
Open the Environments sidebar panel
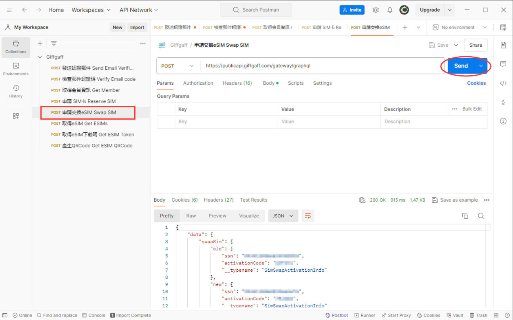(16, 69)
